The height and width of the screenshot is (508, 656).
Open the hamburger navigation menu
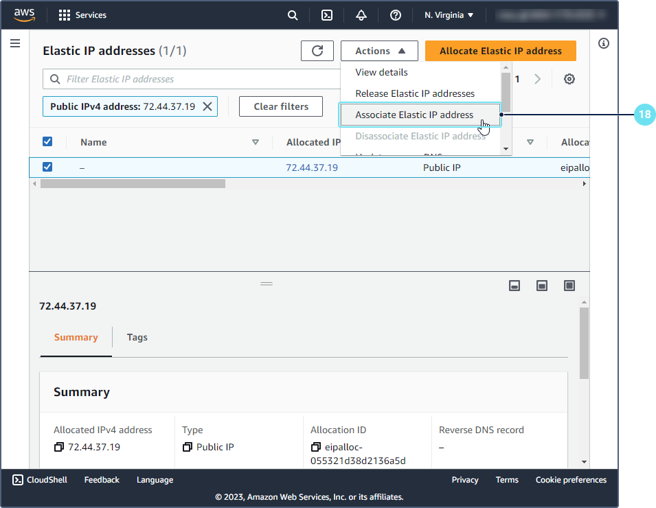[15, 43]
